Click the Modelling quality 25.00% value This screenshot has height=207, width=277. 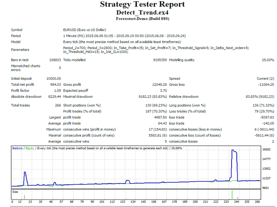click(x=268, y=60)
